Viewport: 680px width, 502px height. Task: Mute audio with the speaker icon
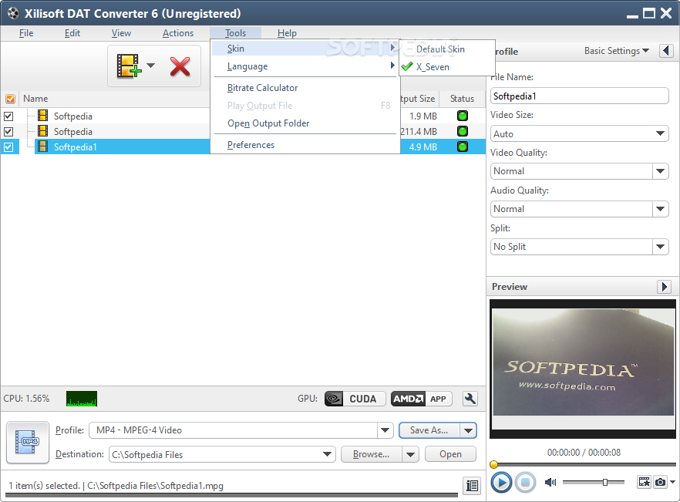(550, 482)
